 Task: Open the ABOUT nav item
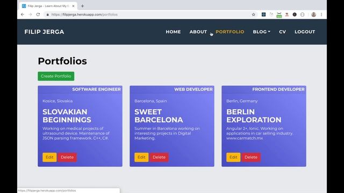point(198,32)
